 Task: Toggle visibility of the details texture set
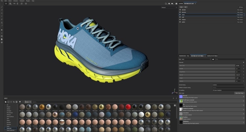click(x=180, y=10)
